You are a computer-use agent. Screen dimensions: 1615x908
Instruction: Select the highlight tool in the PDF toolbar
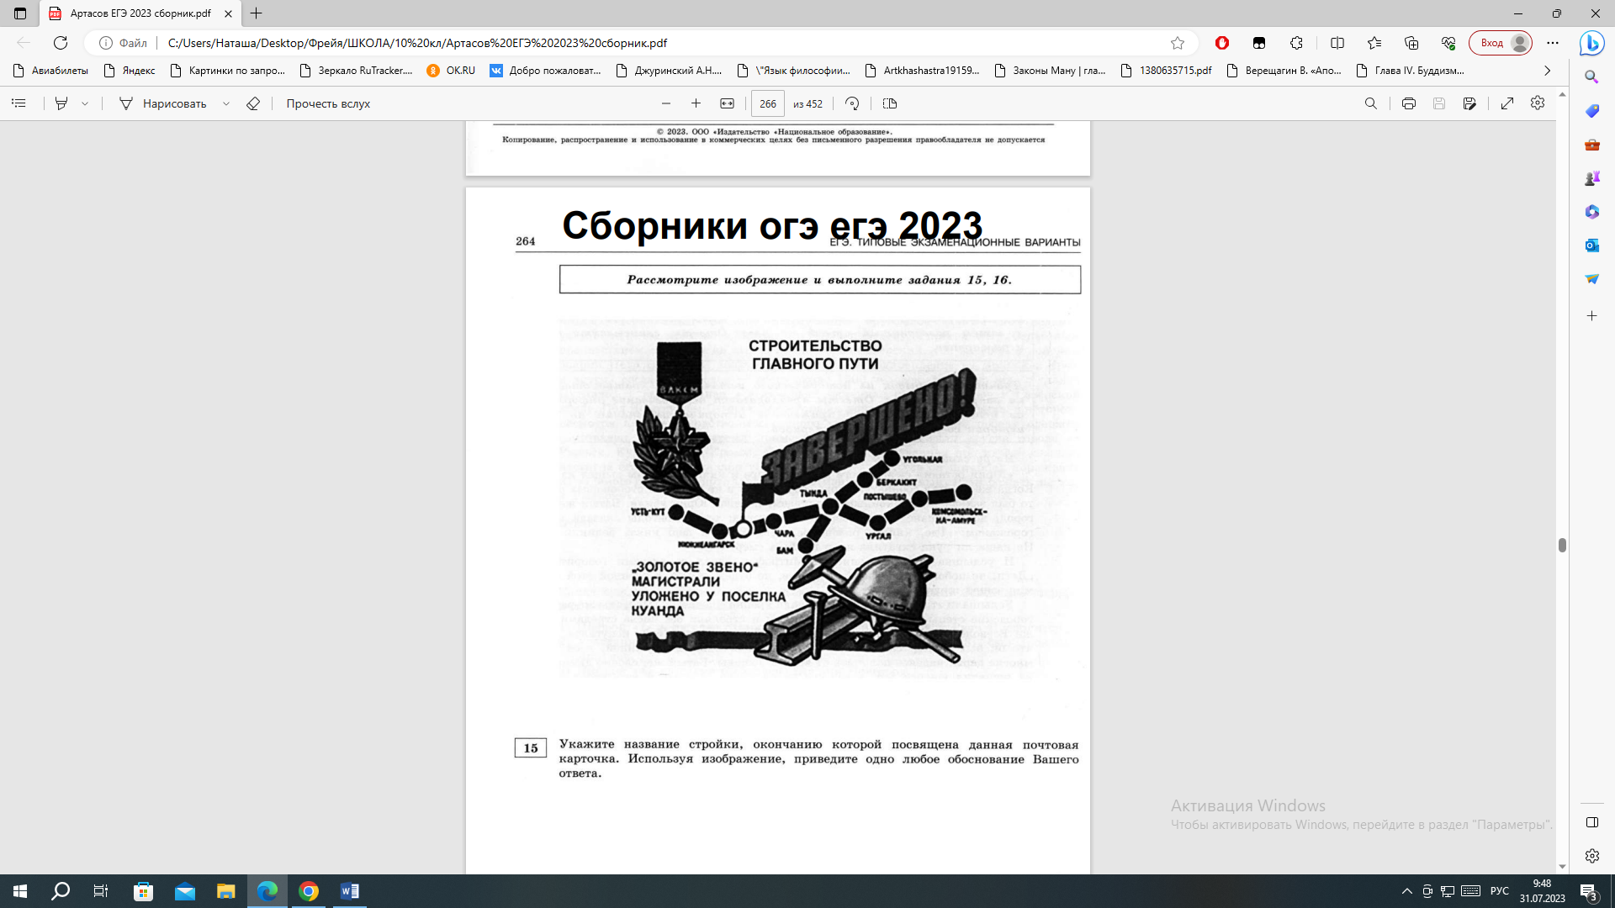(x=61, y=103)
